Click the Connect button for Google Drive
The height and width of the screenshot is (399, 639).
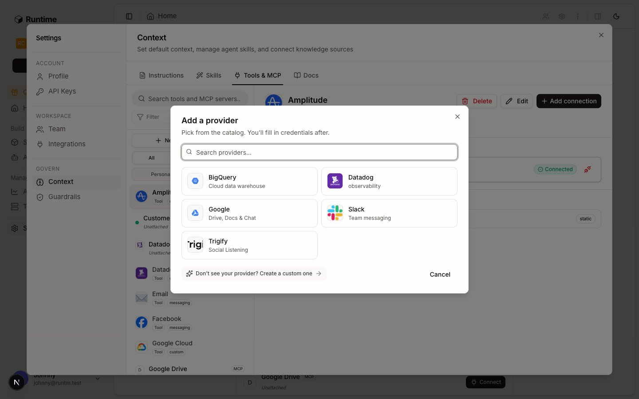pos(485,382)
